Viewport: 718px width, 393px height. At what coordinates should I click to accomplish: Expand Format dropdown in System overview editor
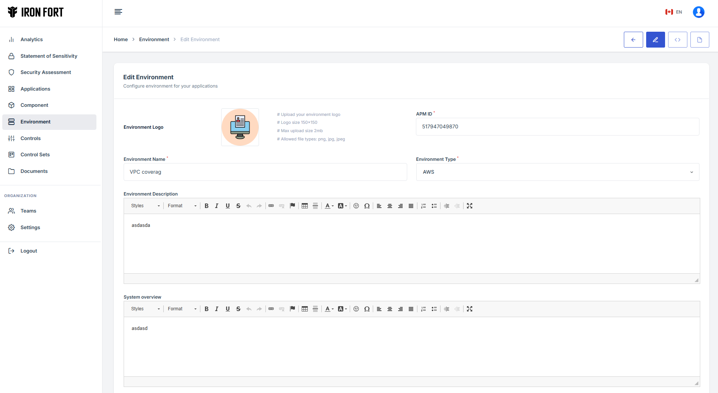[182, 309]
